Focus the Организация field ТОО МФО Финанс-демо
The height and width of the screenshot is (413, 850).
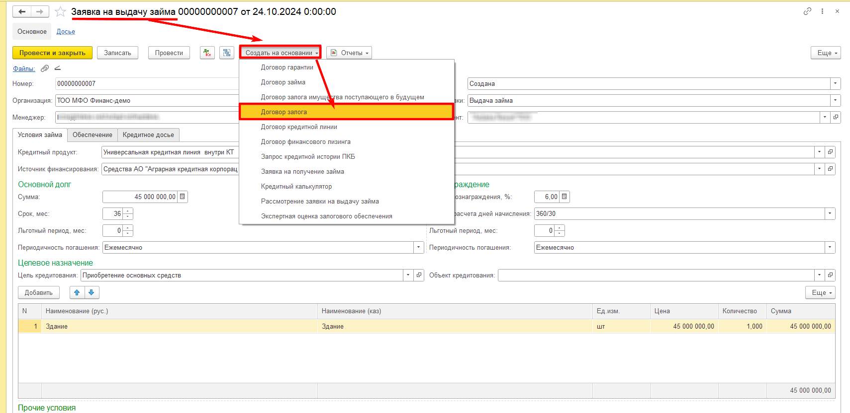click(x=147, y=100)
